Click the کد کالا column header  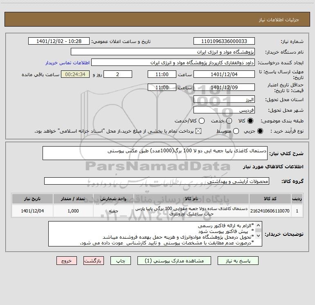tap(270, 199)
